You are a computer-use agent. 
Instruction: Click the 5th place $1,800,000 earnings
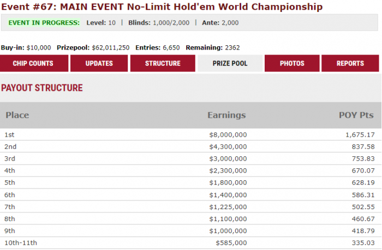pyautogui.click(x=228, y=182)
